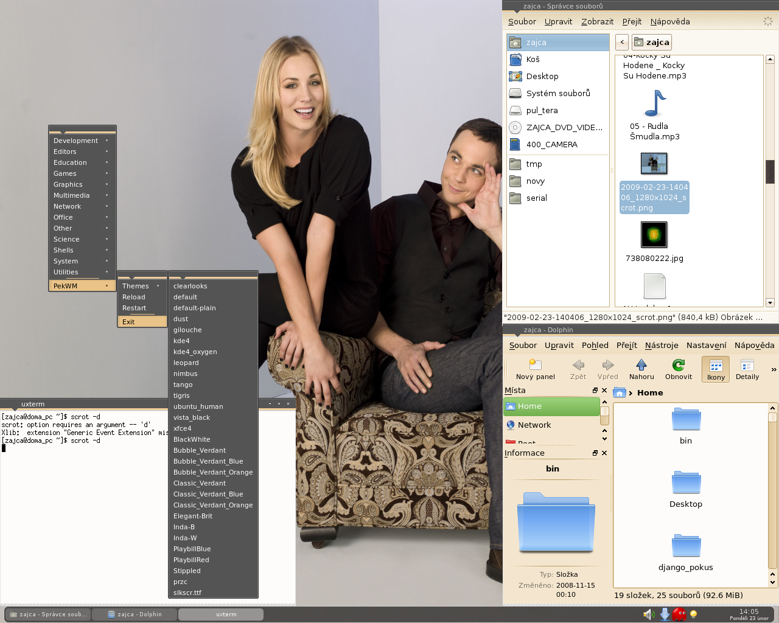Click the zajca path bar button
The width and height of the screenshot is (779, 623).
[x=652, y=42]
